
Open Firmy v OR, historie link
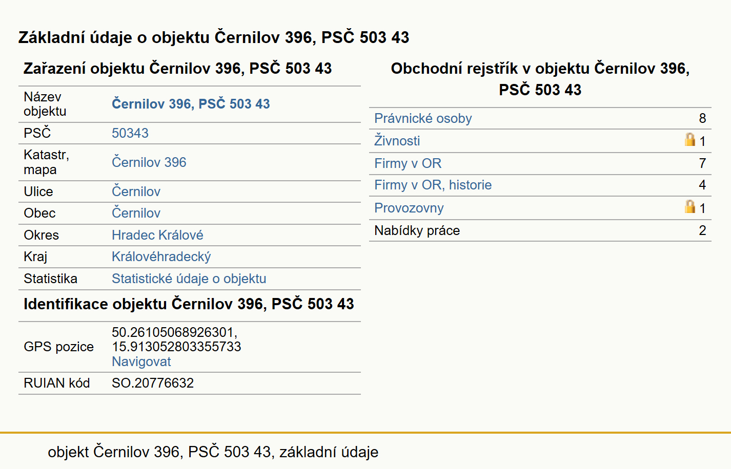(433, 185)
